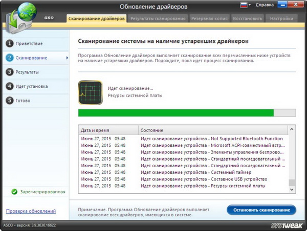
Task: Switch to Результаты сканирования tab
Action: tap(158, 18)
